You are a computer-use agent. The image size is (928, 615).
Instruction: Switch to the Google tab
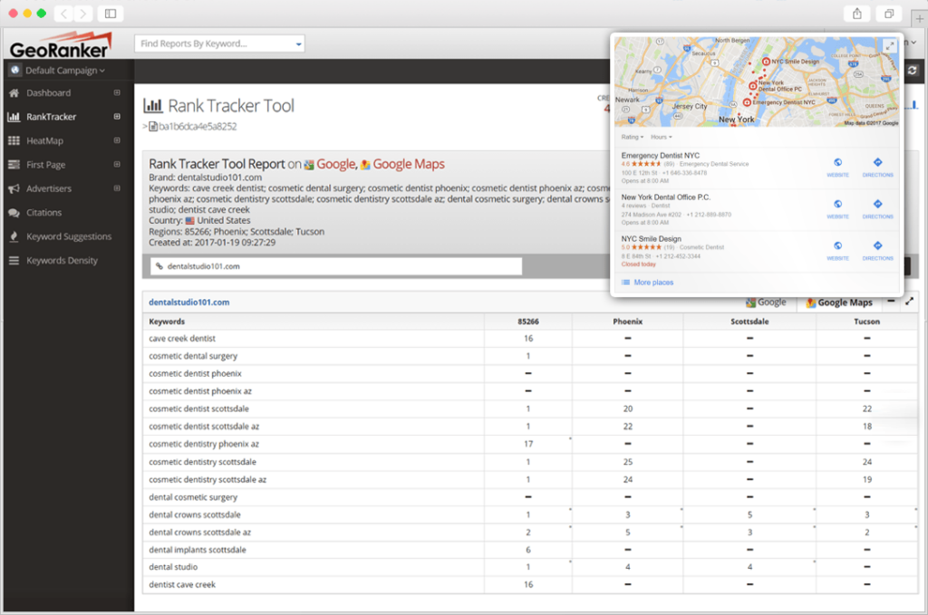pyautogui.click(x=766, y=303)
